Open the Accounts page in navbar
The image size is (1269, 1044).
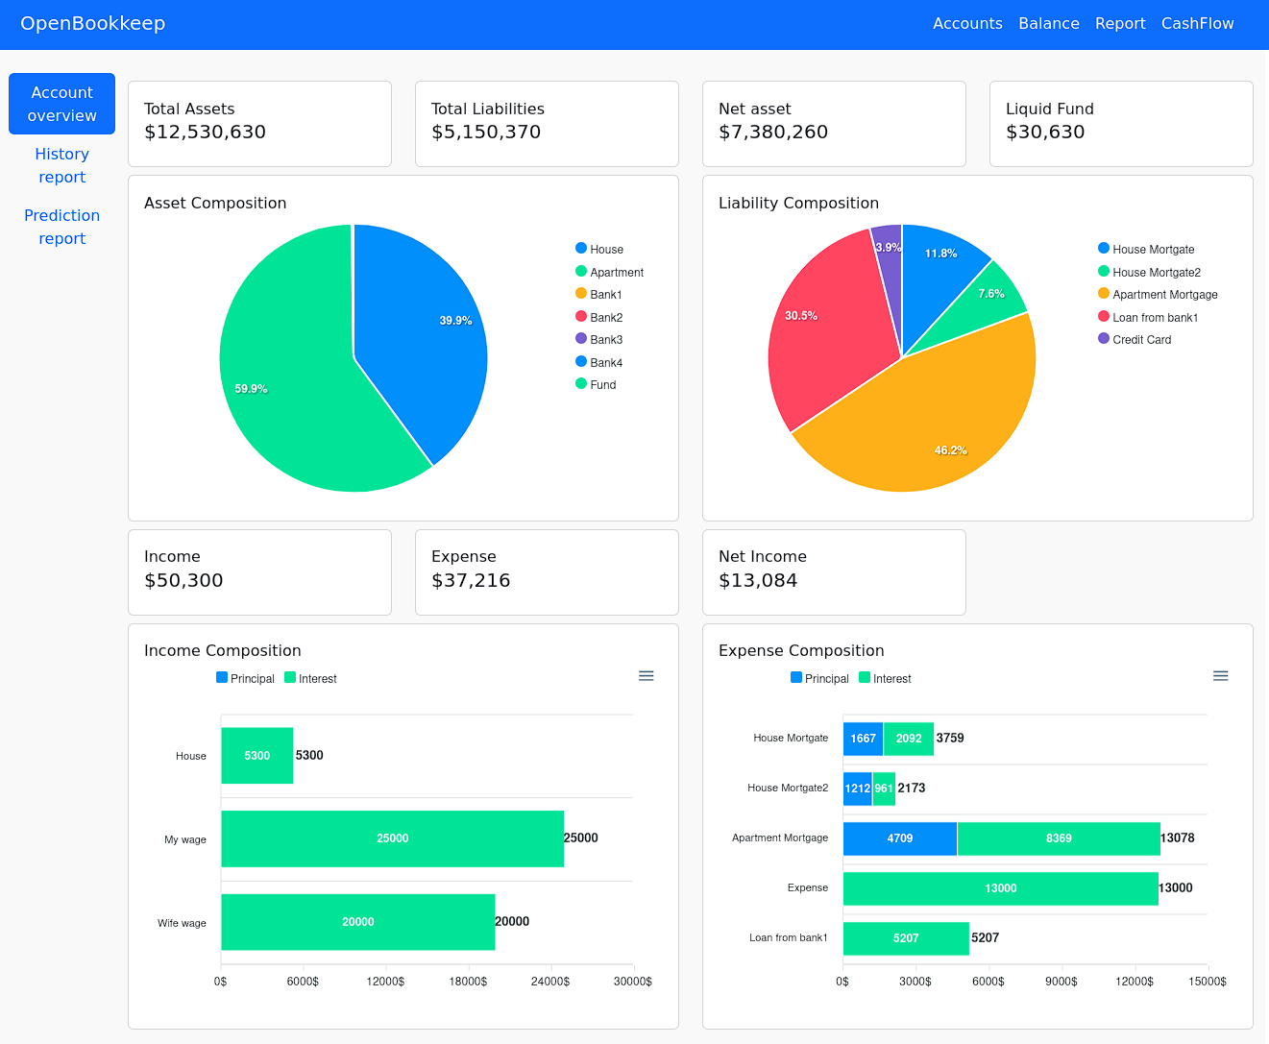(967, 23)
